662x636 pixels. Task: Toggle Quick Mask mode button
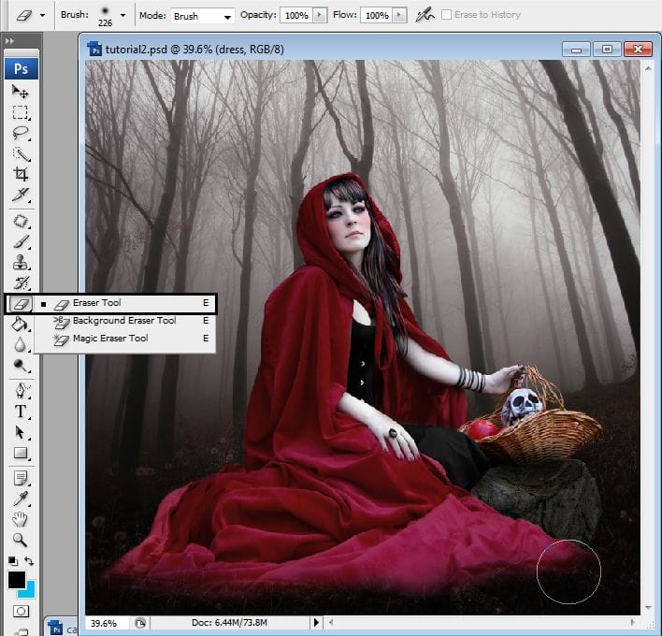[x=20, y=612]
